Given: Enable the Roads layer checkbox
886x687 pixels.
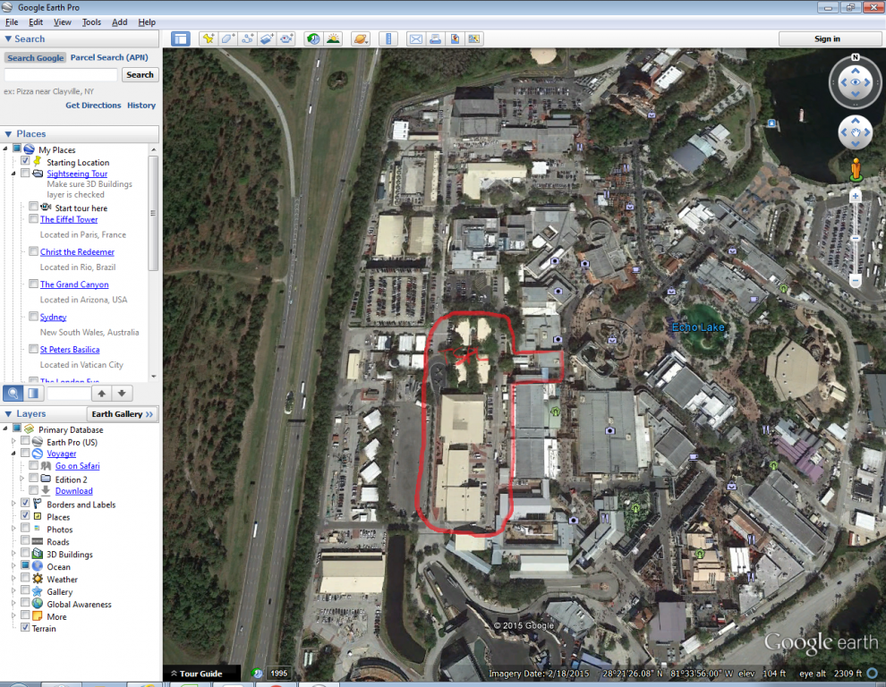Looking at the screenshot, I should click(25, 542).
